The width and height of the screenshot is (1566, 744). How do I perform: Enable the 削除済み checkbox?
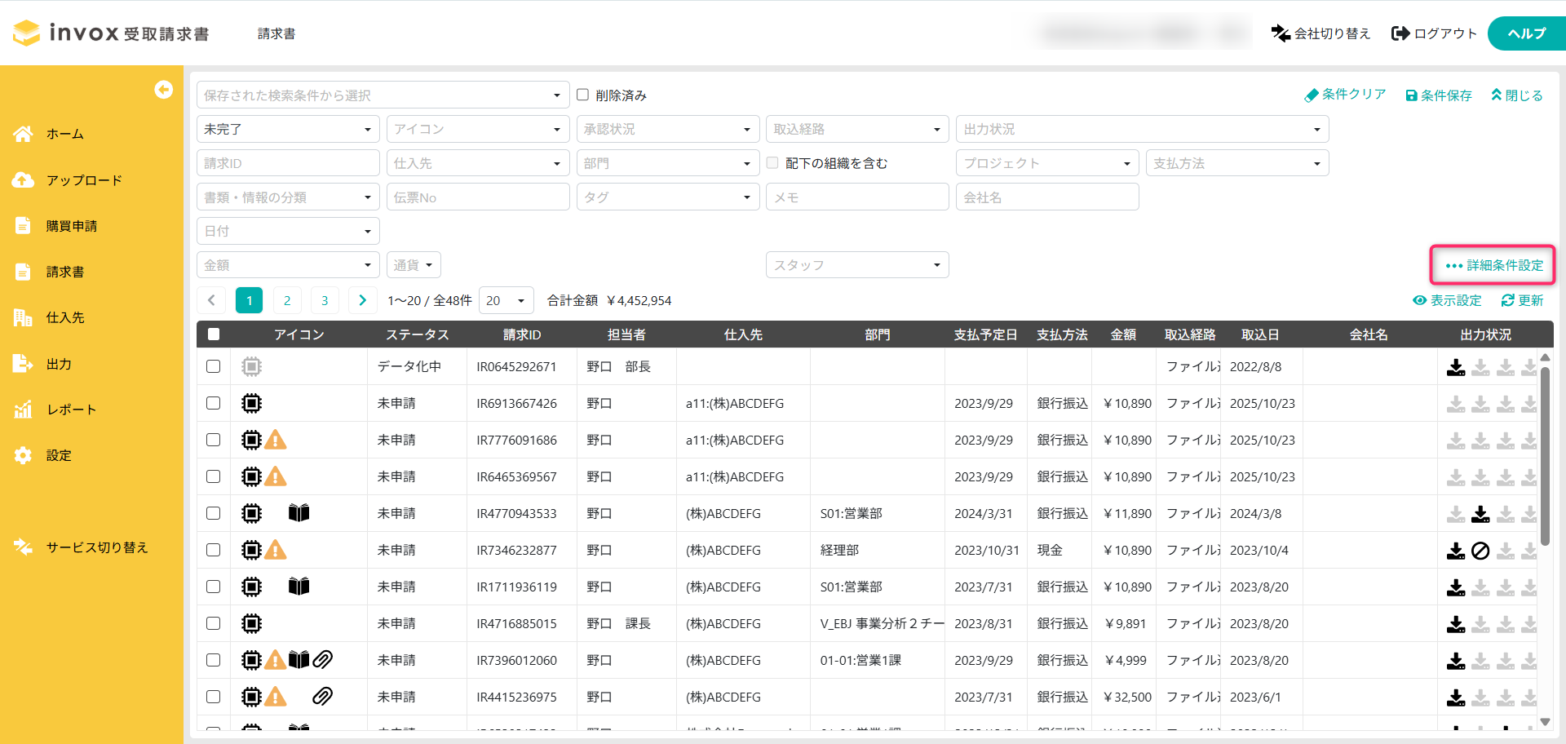click(x=583, y=95)
